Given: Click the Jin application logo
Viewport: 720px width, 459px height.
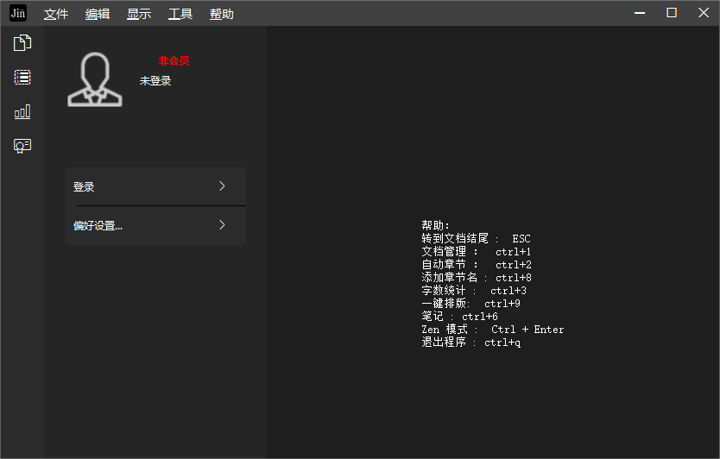Looking at the screenshot, I should 18,13.
